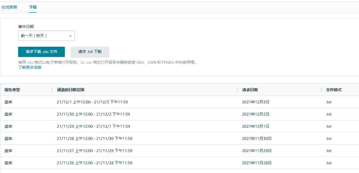This screenshot has width=359, height=173.
Task: Click .txt format in 2021年12月1日 row
Action: point(328,126)
